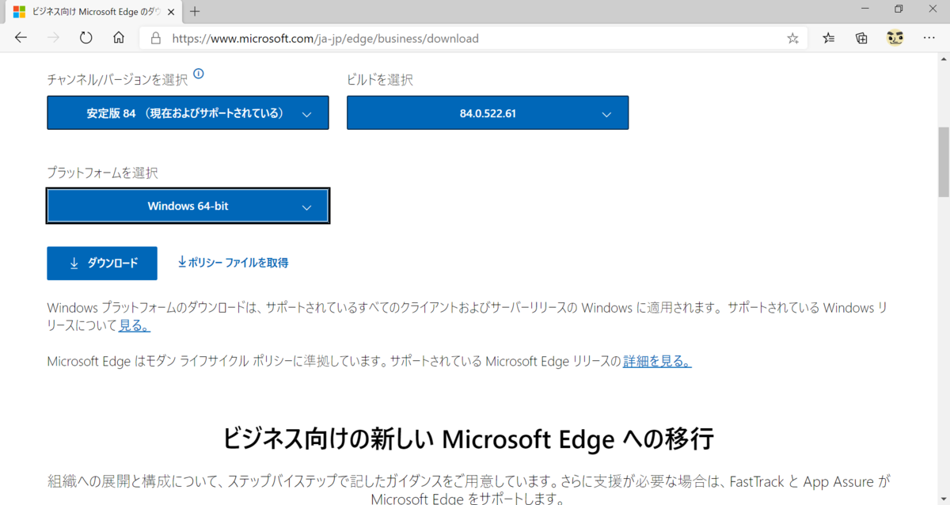Click the ダウンロード button

coord(102,264)
